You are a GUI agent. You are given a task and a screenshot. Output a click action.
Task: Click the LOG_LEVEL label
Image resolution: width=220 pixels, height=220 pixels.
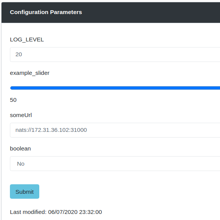pos(27,40)
